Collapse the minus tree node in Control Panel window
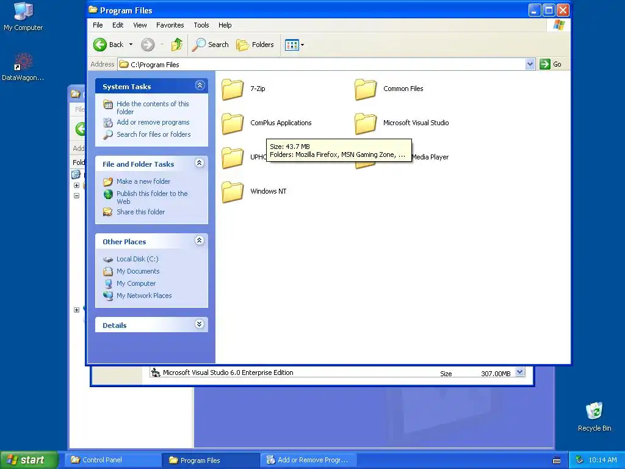Screen dimensions: 625x469 76,195
